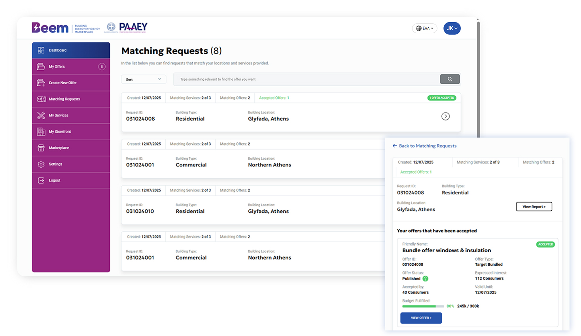Select the Logout icon in the sidebar
The width and height of the screenshot is (581, 336).
[41, 180]
